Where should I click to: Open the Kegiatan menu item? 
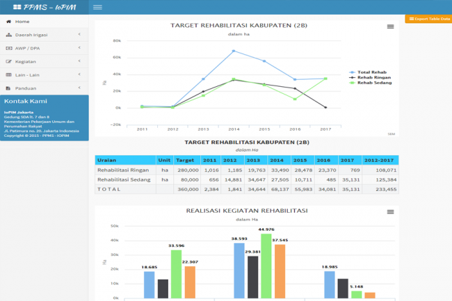click(26, 61)
